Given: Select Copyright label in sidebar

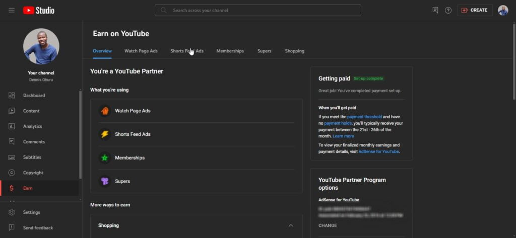Looking at the screenshot, I should click(33, 173).
